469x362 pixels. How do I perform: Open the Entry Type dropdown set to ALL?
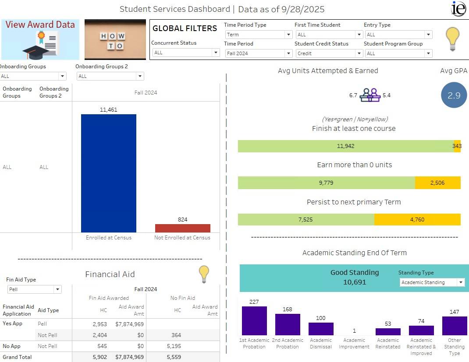[x=398, y=34]
